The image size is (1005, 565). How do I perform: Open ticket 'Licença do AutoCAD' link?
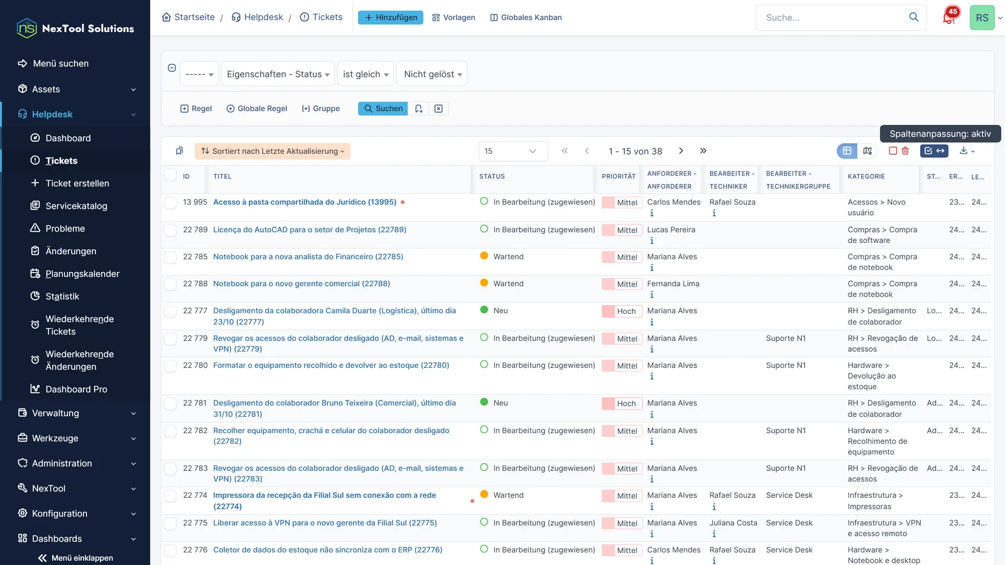tap(310, 230)
